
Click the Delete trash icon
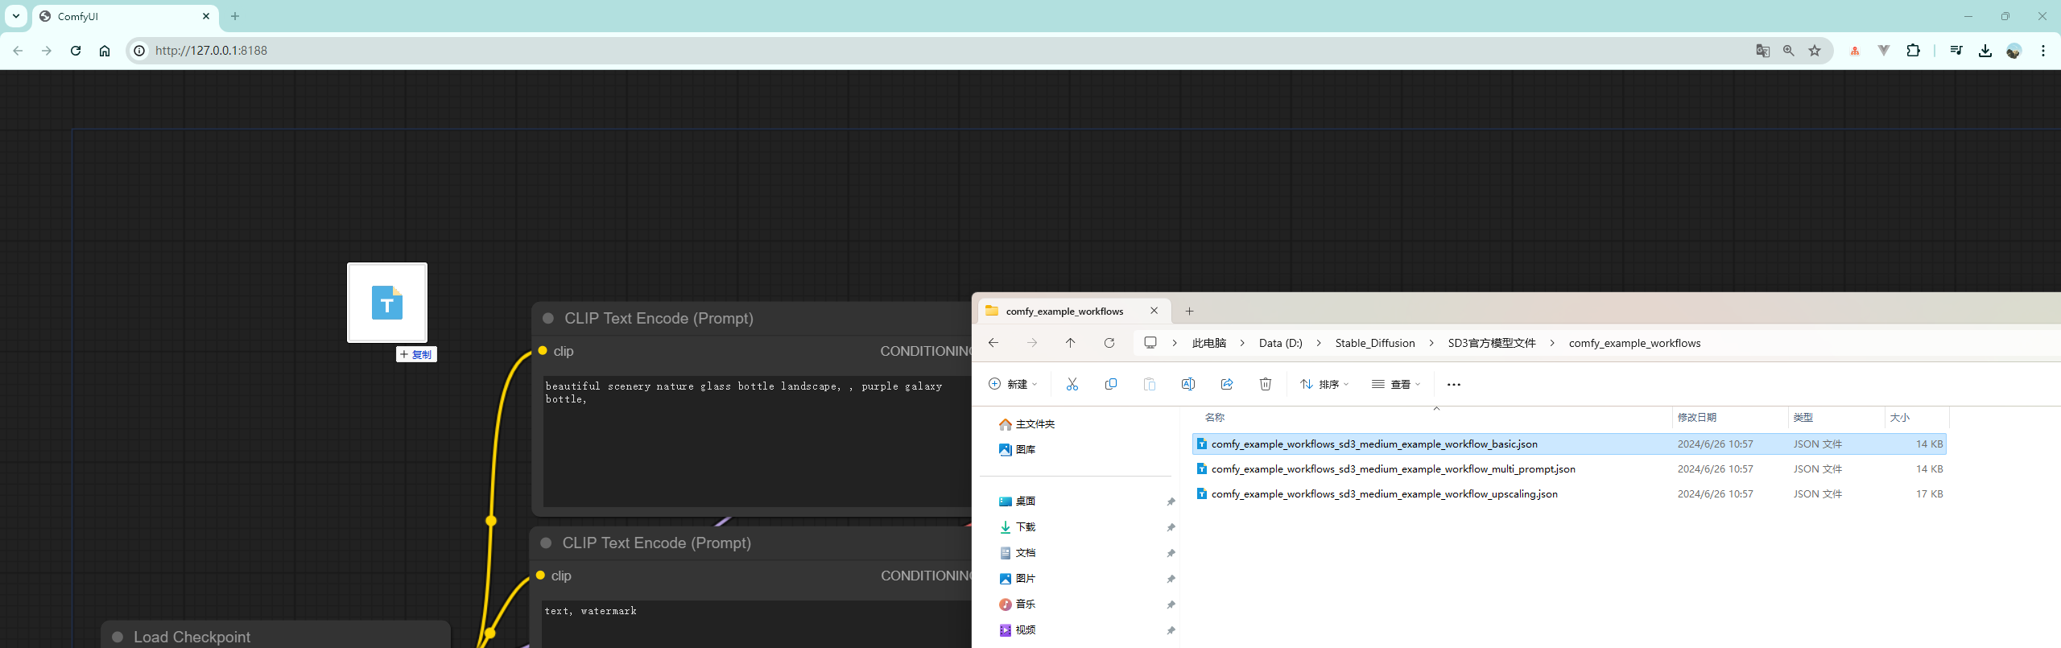click(1266, 385)
